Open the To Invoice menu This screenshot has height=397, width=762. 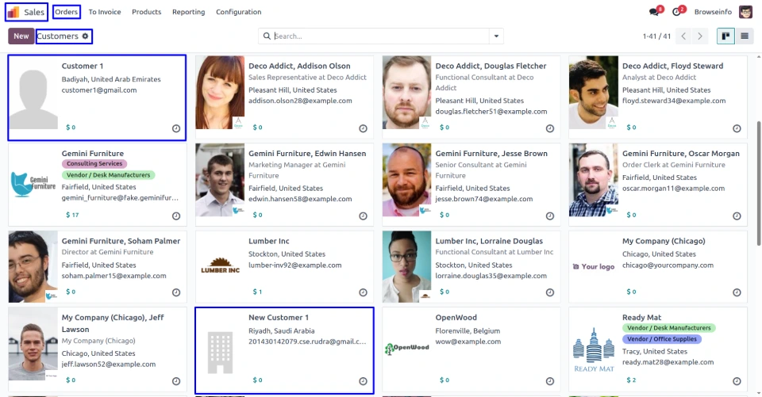click(105, 12)
